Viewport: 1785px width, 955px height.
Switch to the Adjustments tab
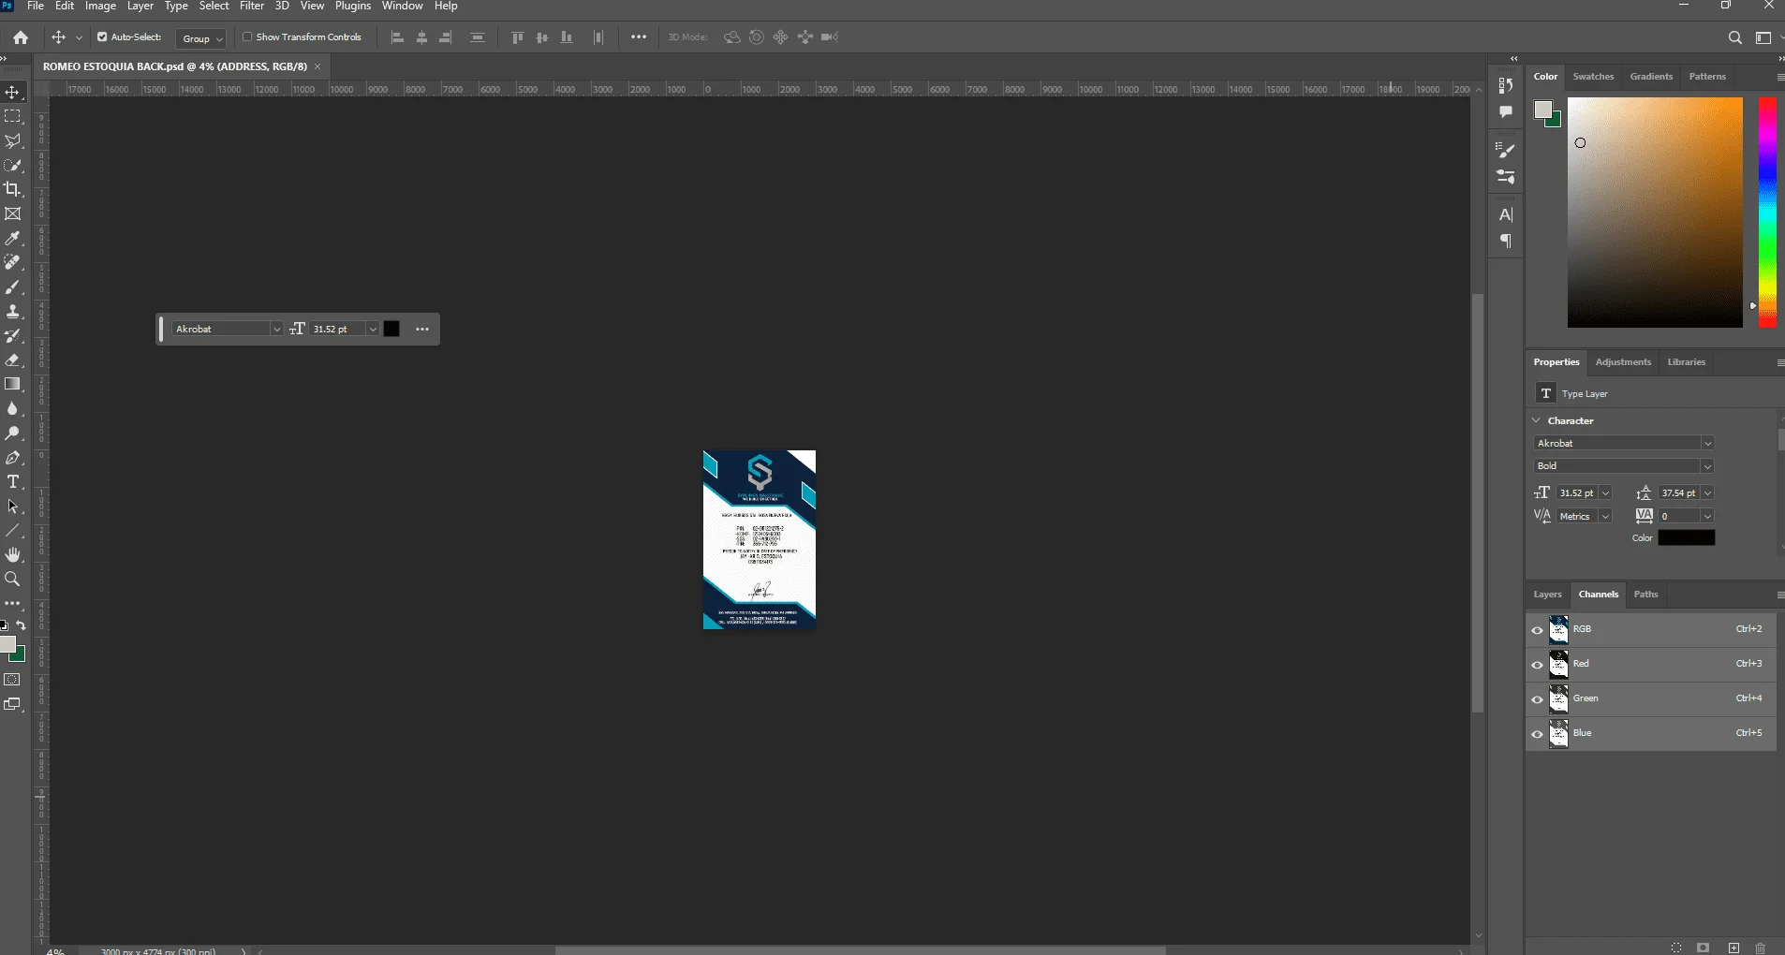[1623, 362]
